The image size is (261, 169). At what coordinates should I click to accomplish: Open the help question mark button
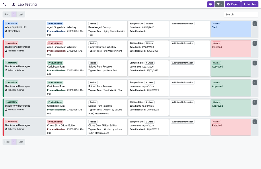211,4
